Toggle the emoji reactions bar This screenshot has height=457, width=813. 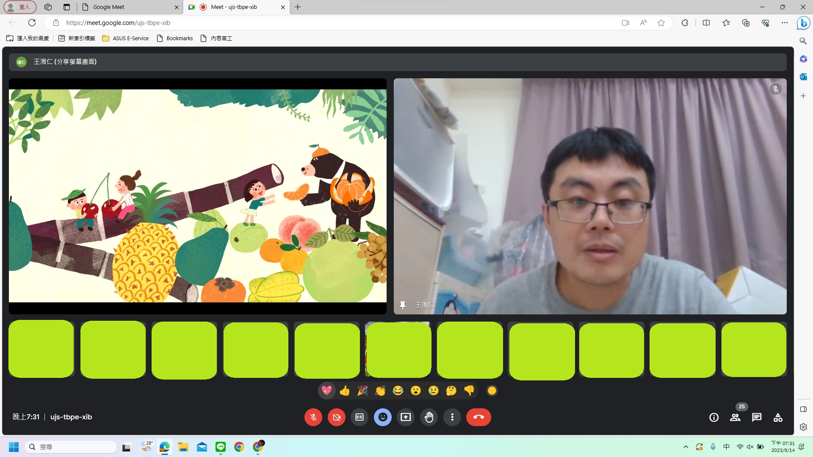coord(383,417)
